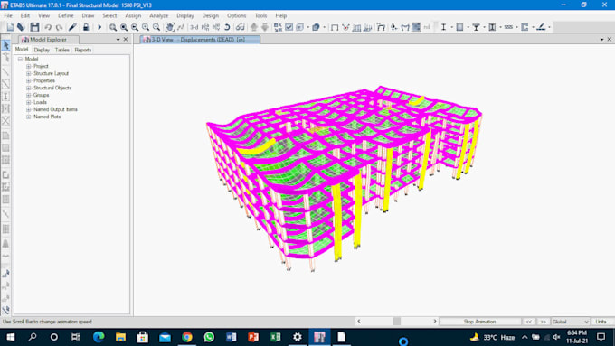Switch to the Reports tab in Model Explorer
The width and height of the screenshot is (615, 346).
coord(83,50)
